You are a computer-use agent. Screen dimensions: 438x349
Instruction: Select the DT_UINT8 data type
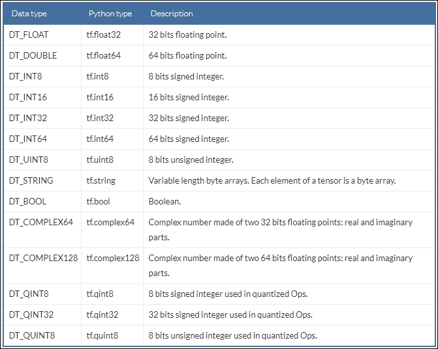(28, 160)
